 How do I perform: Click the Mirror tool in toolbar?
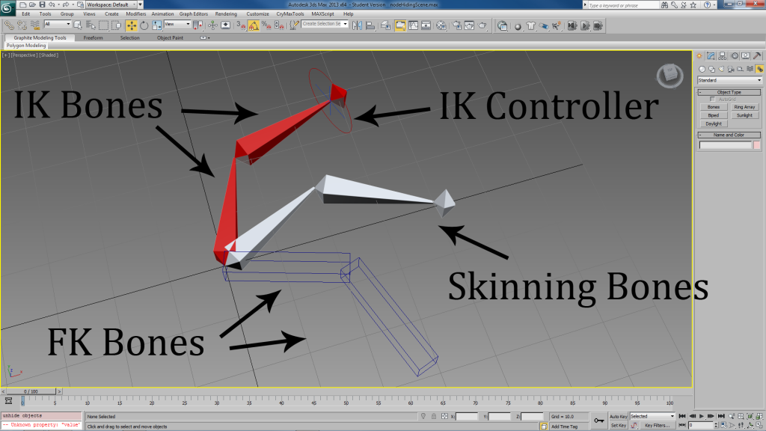(358, 25)
